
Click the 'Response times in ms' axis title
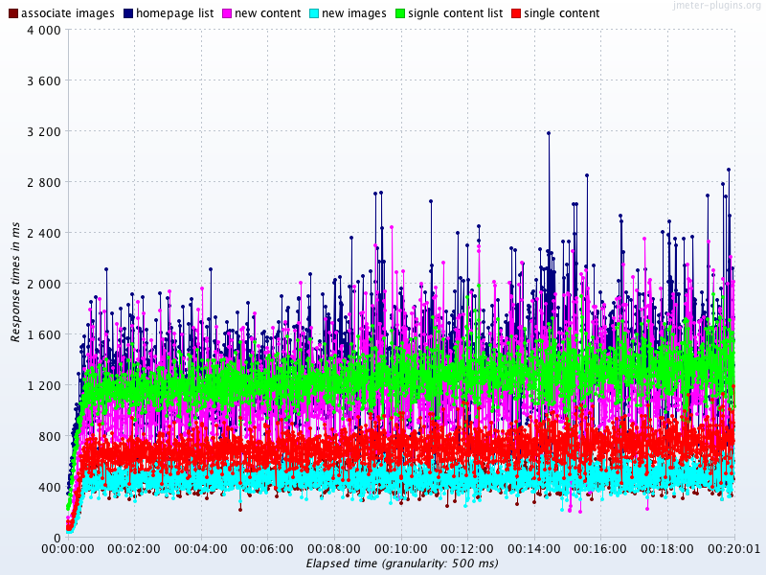15,281
